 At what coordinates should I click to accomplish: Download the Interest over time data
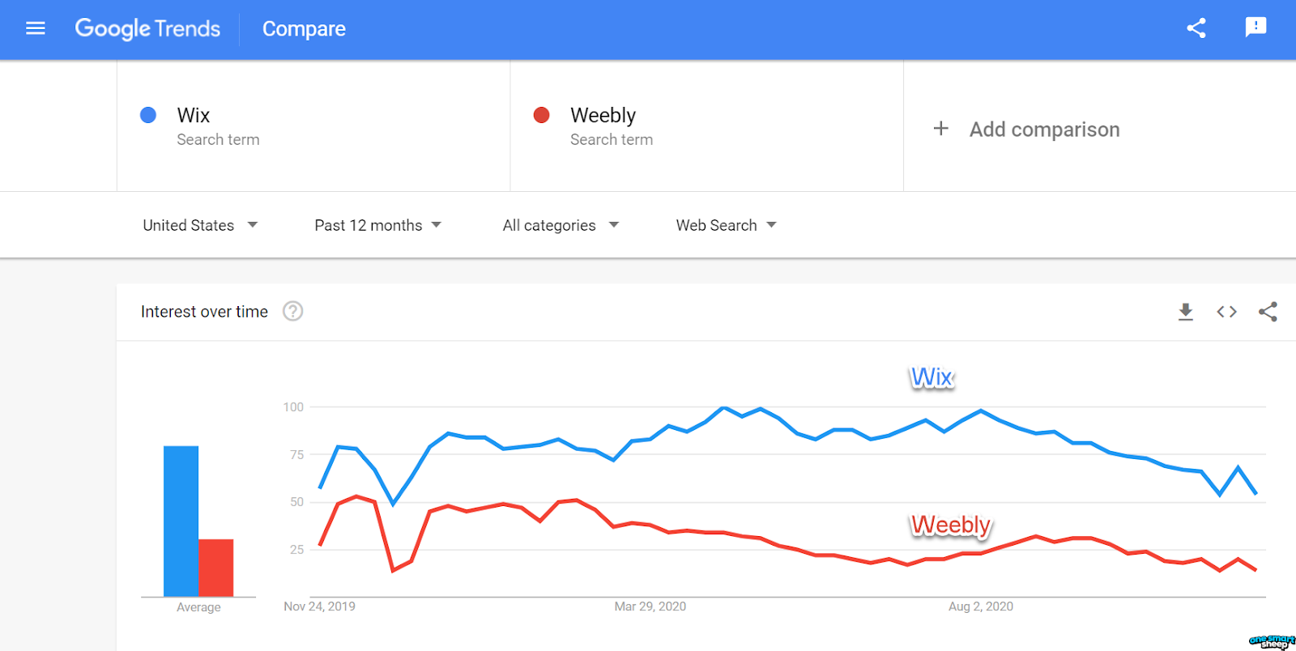1186,312
